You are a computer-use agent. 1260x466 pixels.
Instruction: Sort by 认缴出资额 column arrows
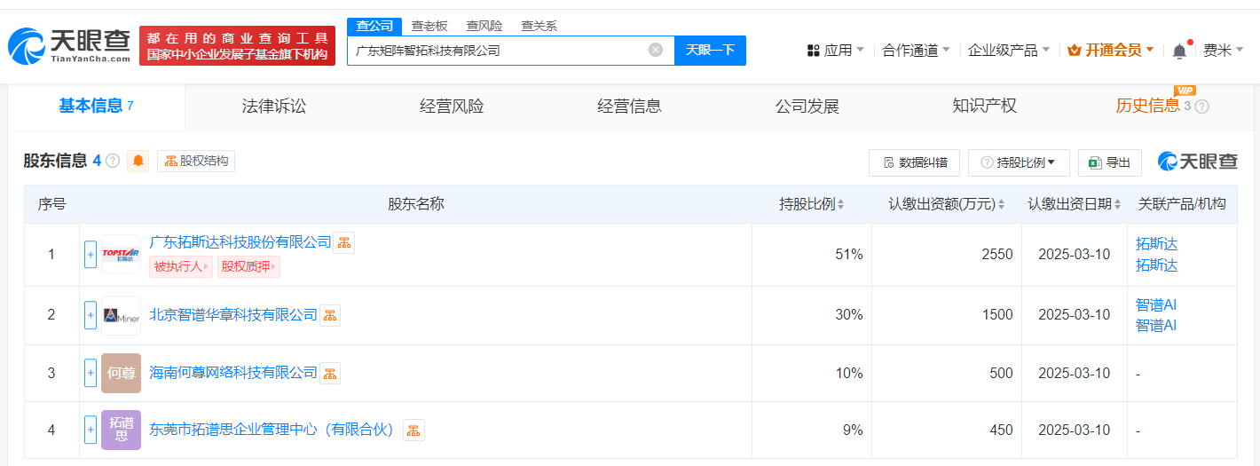click(1002, 204)
